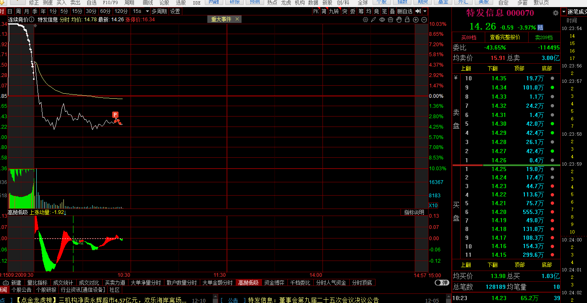Screen dimensions: 587x303
Task: Click the 九转 indicator button
Action: click(x=334, y=11)
